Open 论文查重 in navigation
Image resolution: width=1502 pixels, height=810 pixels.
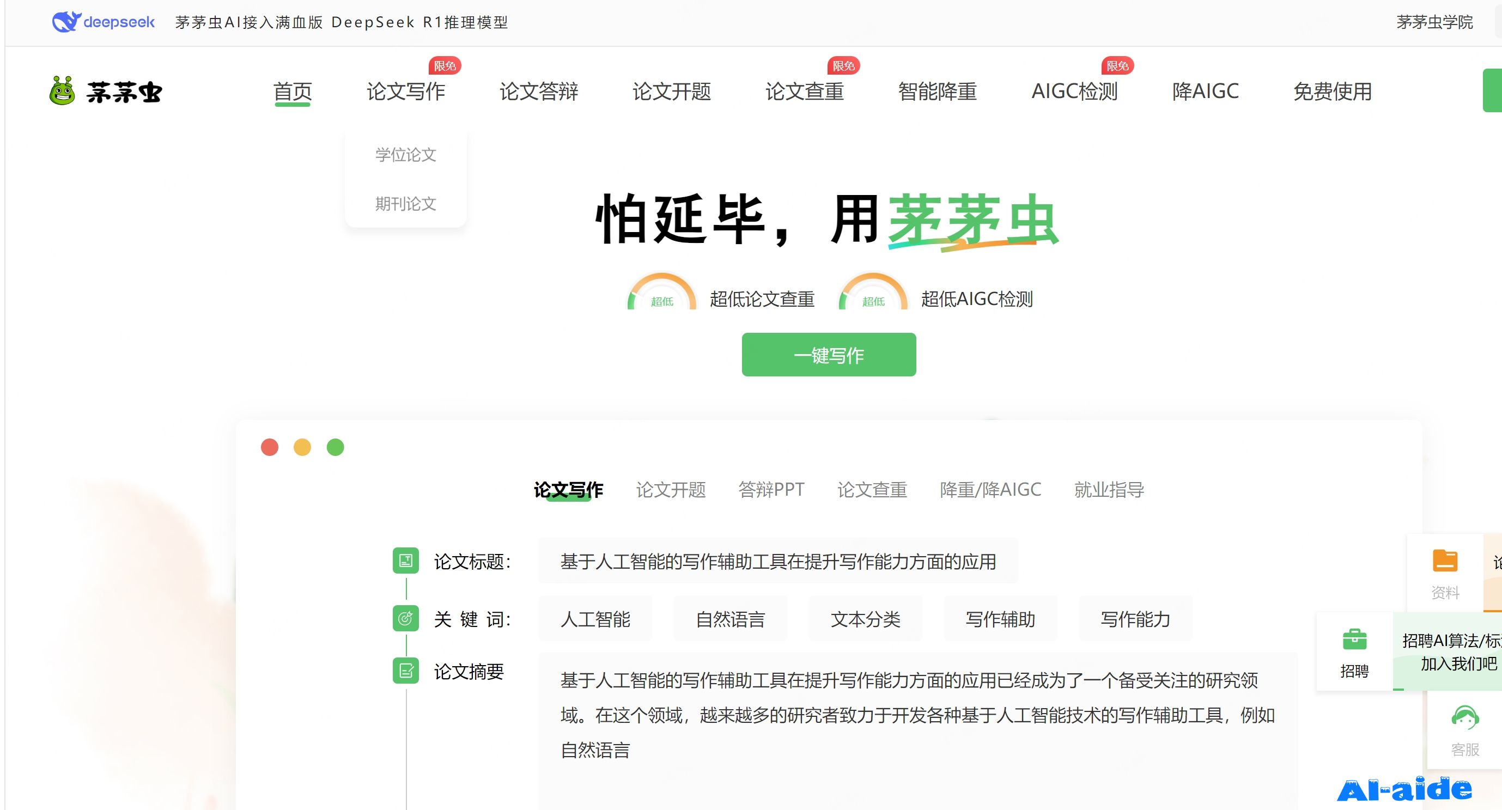805,92
